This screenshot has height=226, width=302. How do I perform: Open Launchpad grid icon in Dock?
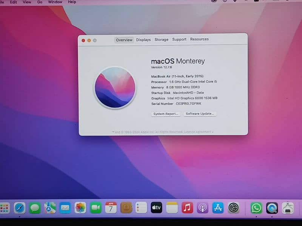pos(4,208)
